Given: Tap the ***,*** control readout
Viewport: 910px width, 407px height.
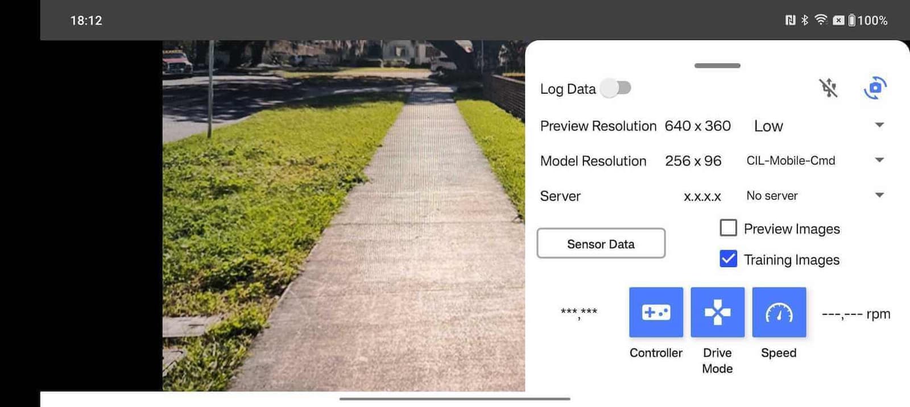Looking at the screenshot, I should point(579,313).
